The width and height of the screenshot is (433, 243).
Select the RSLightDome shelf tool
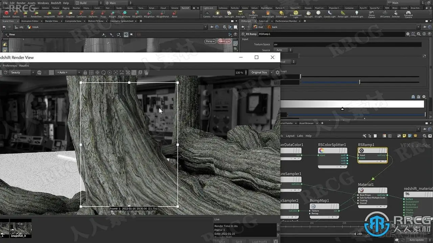[x=124, y=14]
